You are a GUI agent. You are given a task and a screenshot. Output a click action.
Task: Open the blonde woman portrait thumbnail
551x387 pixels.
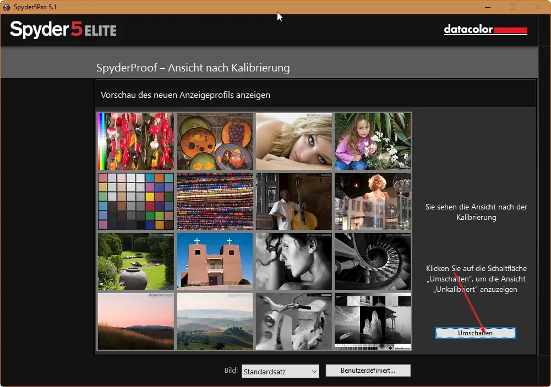[294, 141]
